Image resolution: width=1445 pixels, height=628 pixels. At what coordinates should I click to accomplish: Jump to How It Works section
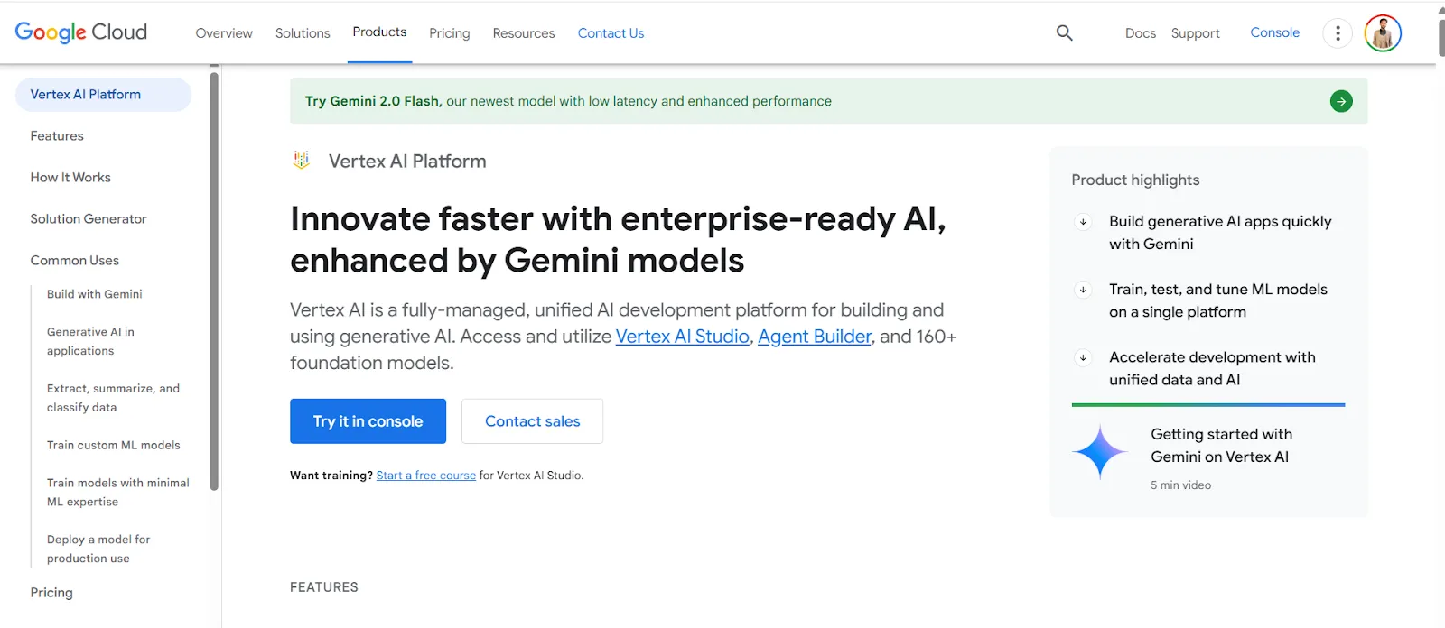point(70,178)
